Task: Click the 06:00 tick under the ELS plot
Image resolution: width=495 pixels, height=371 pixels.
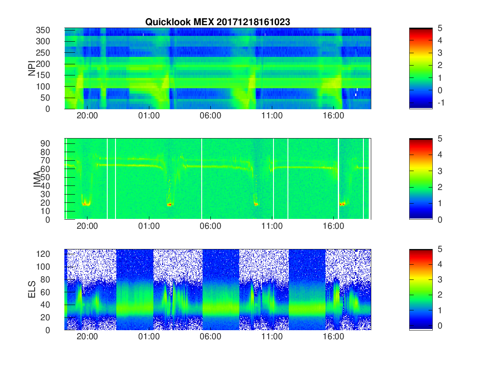Action: (210, 337)
